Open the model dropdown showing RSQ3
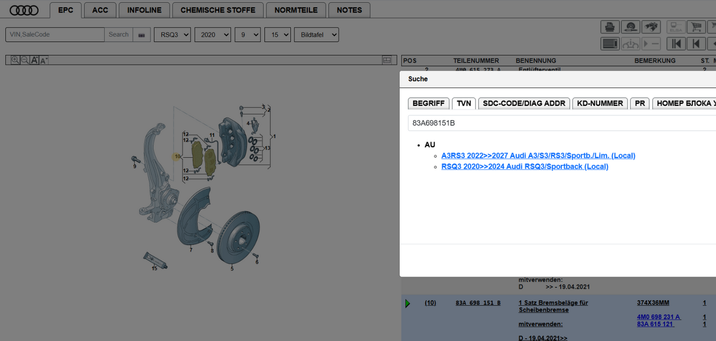The image size is (716, 341). click(173, 35)
